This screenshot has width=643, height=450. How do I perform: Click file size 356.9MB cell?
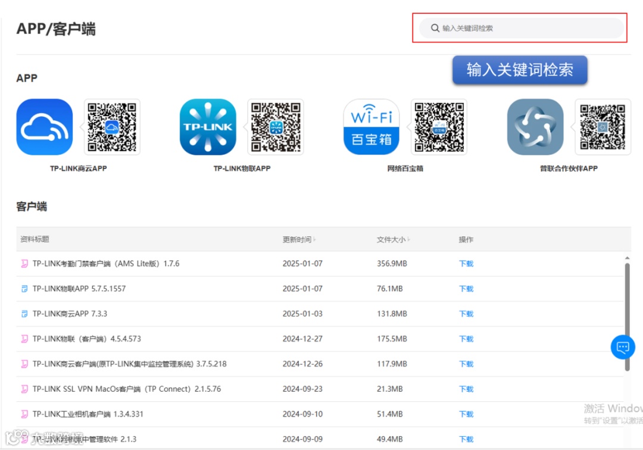(x=392, y=264)
